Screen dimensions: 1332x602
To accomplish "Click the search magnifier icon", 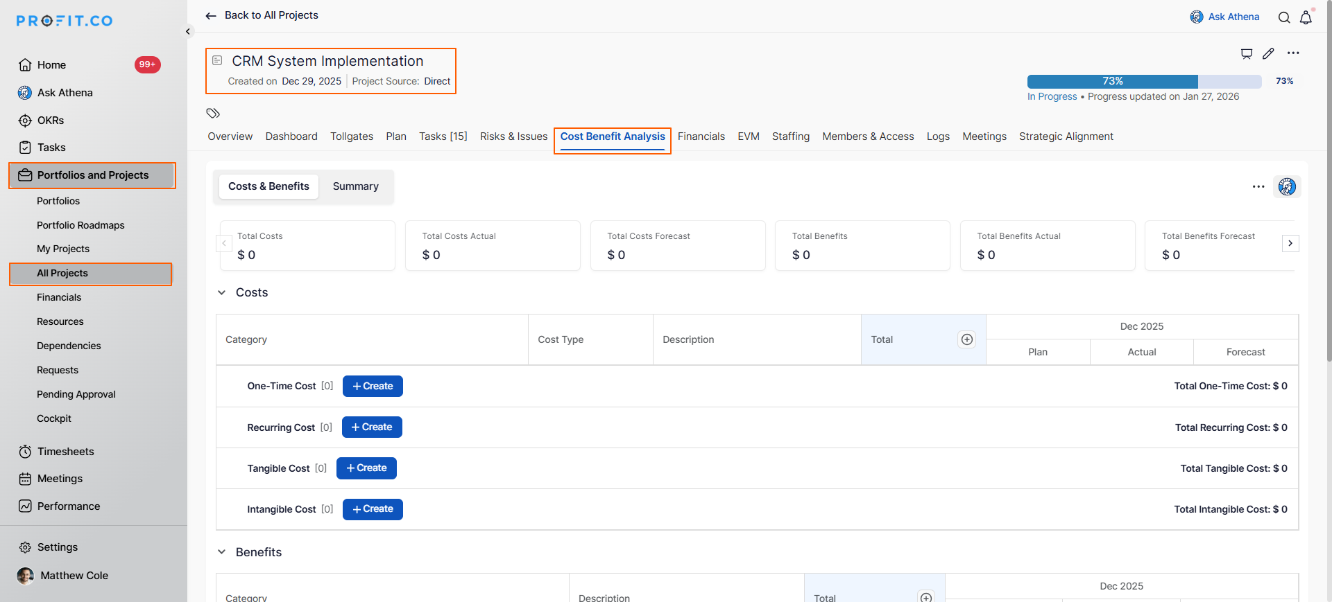I will point(1284,17).
